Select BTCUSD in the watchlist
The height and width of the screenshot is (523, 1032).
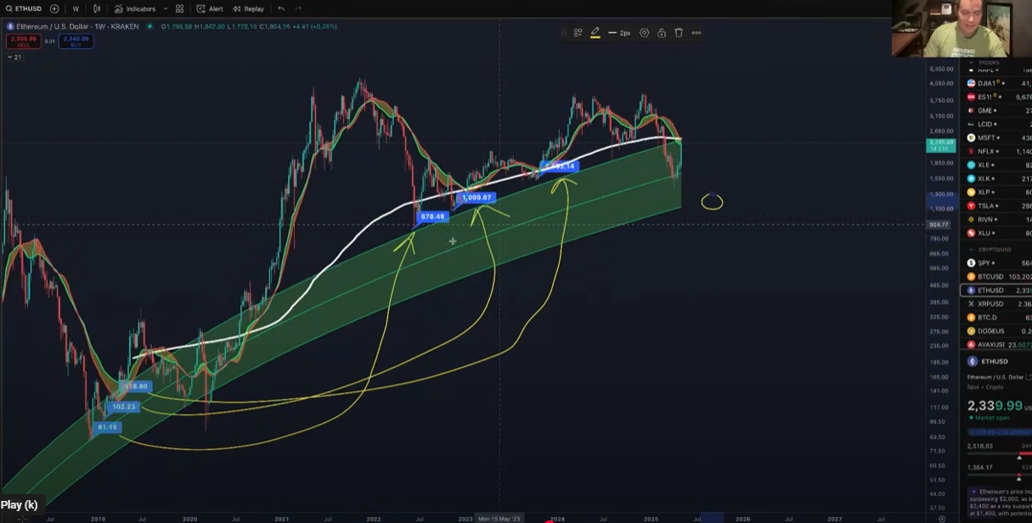(x=990, y=277)
